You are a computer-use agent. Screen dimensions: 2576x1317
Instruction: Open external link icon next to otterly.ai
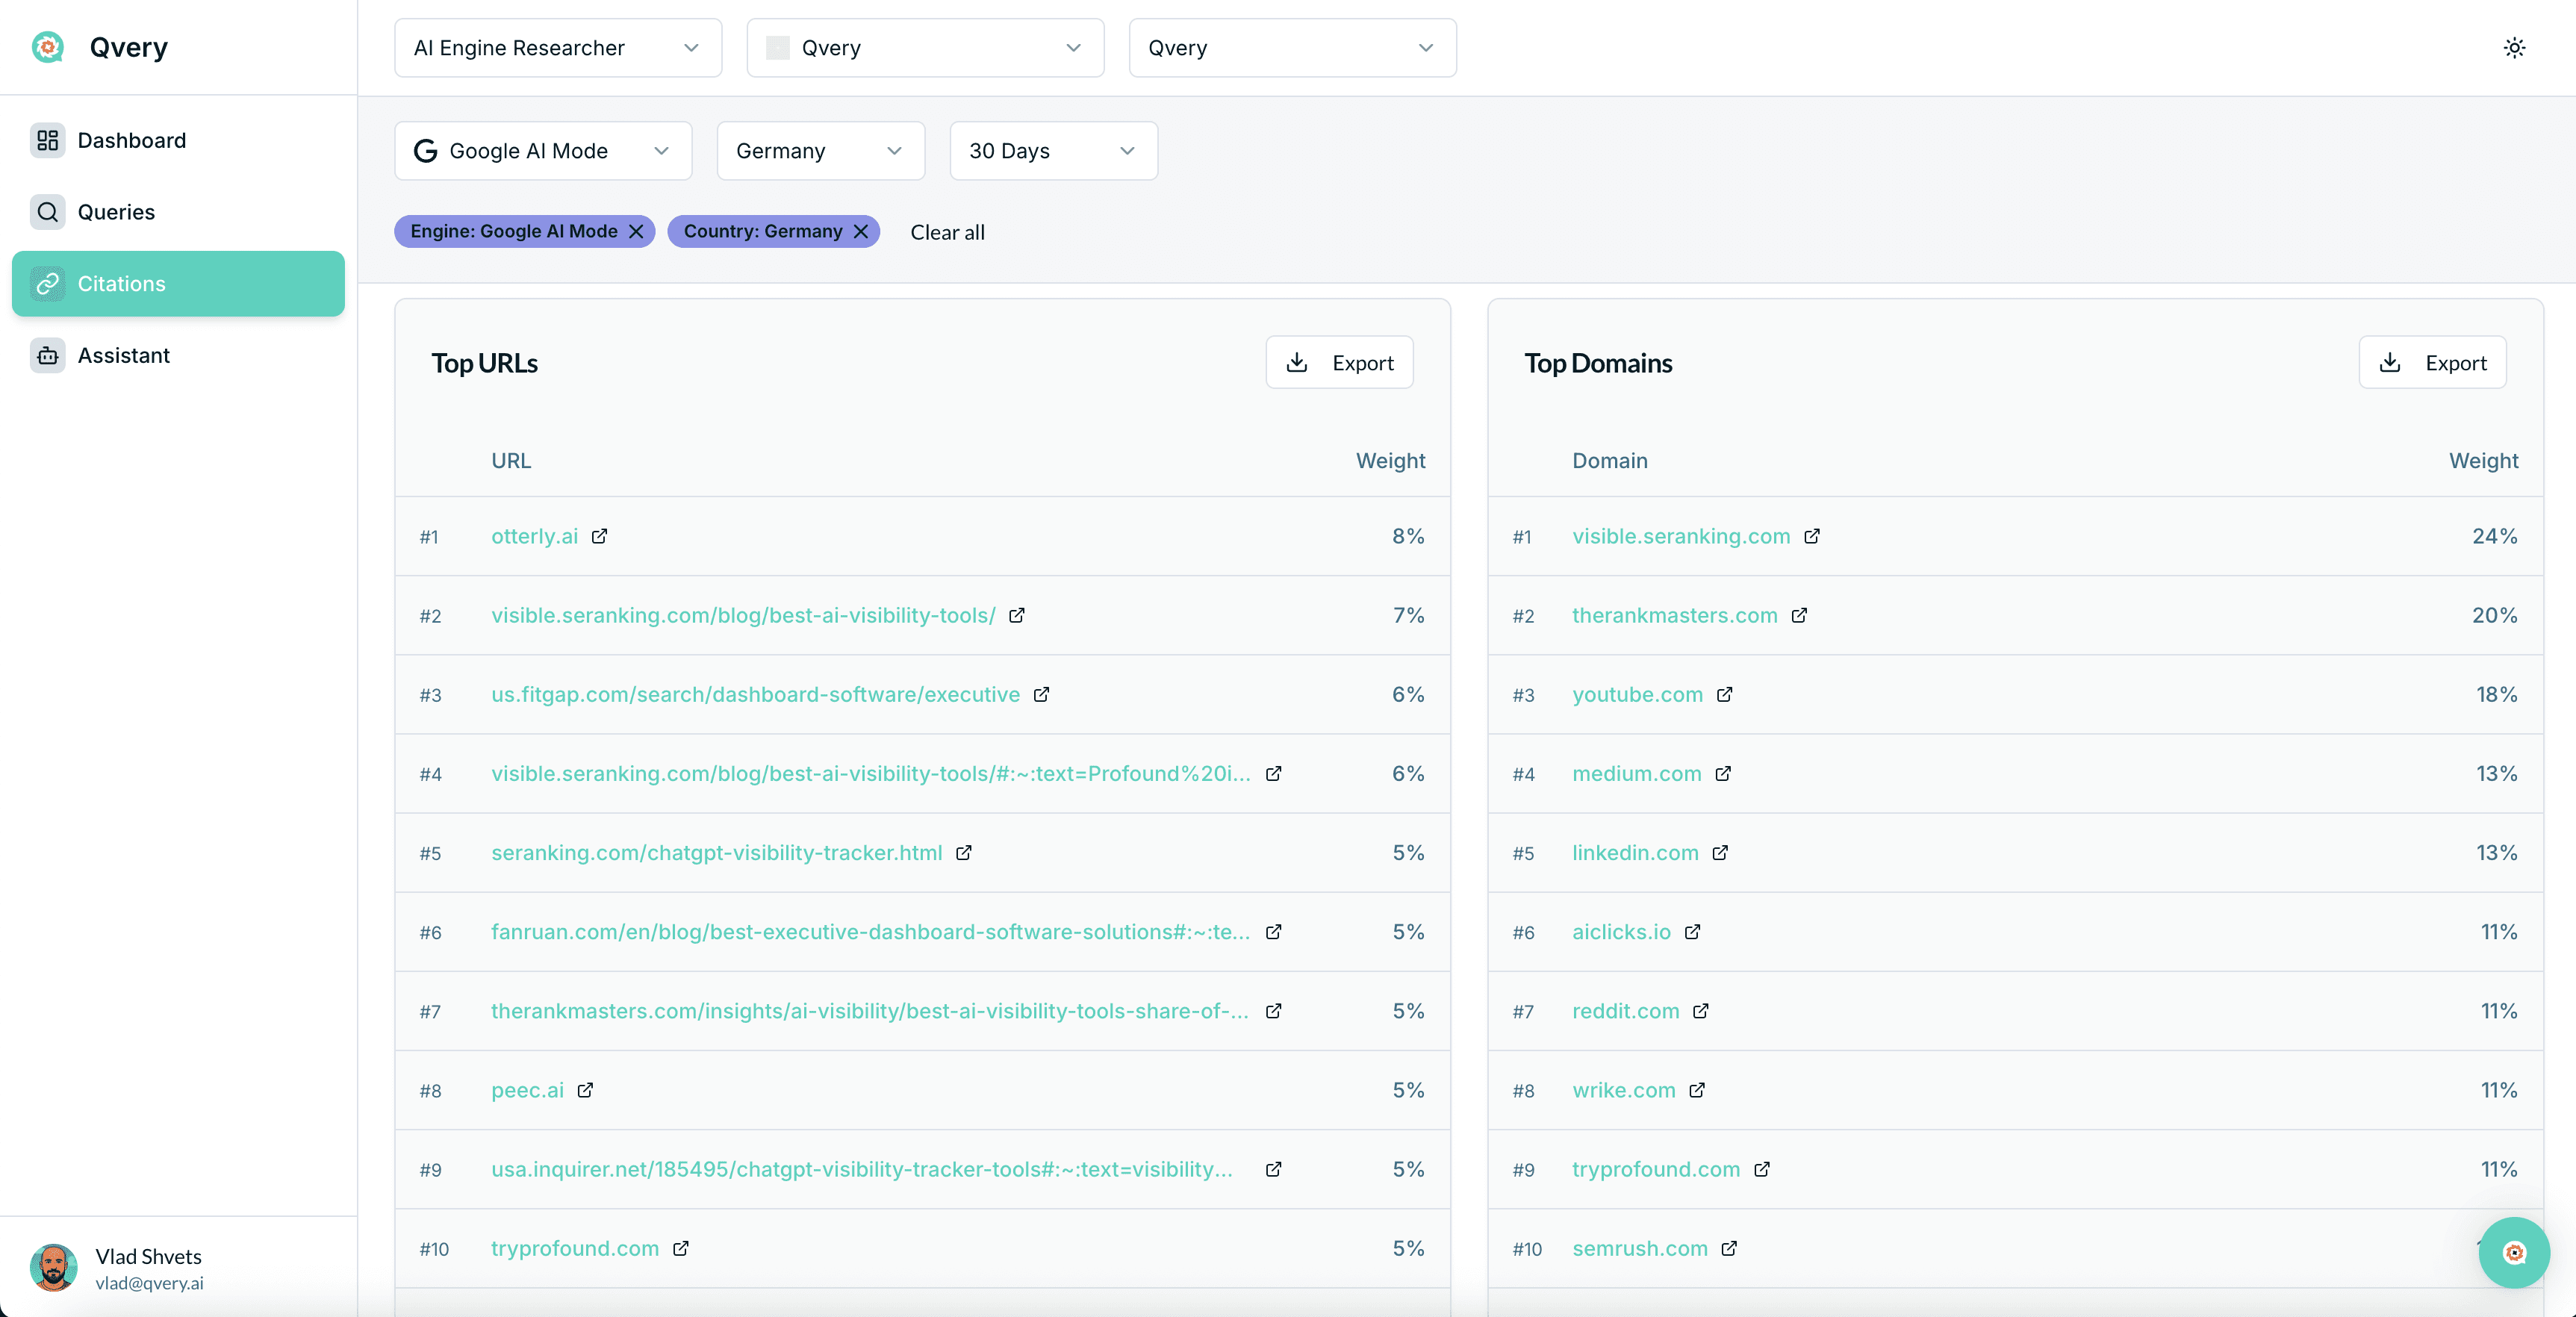[x=599, y=536]
